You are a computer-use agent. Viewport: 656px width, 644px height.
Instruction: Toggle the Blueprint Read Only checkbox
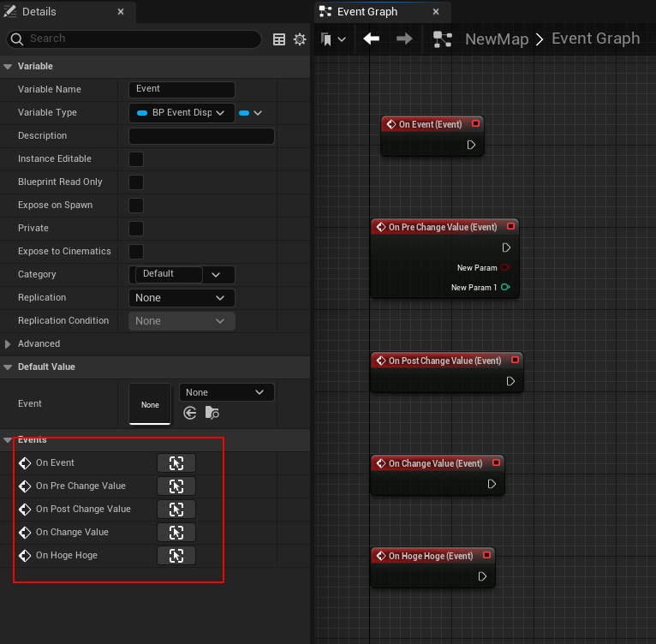click(x=135, y=182)
